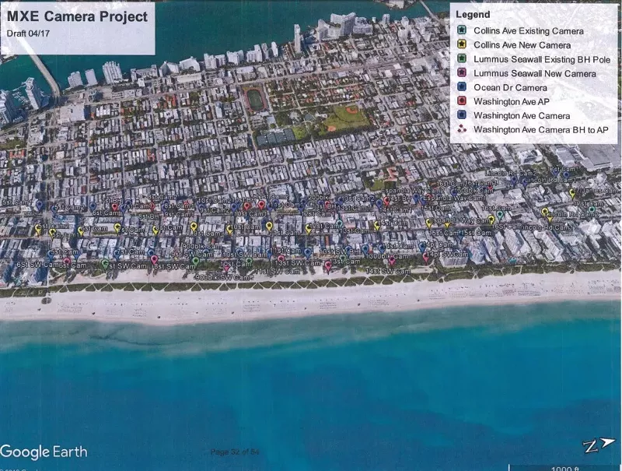Click the magenta 8st SW Cam pin

154,260
